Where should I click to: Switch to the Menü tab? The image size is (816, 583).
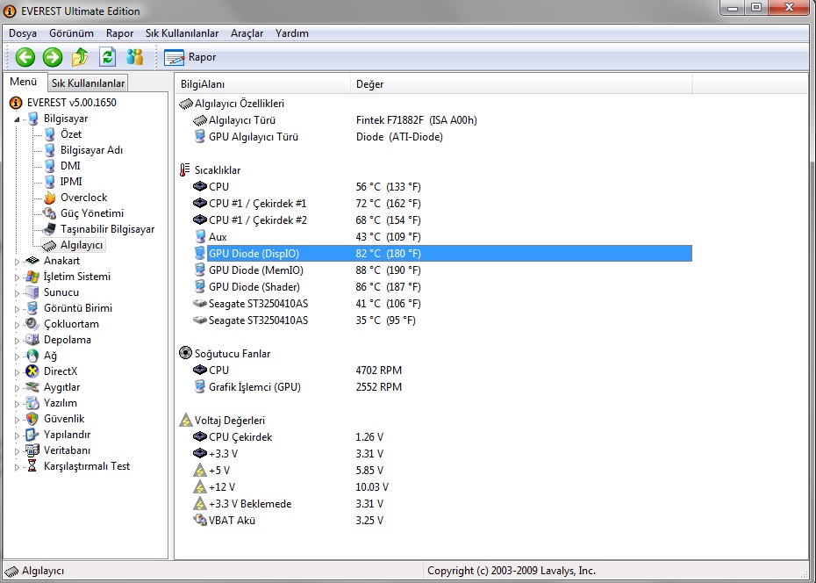(x=24, y=82)
